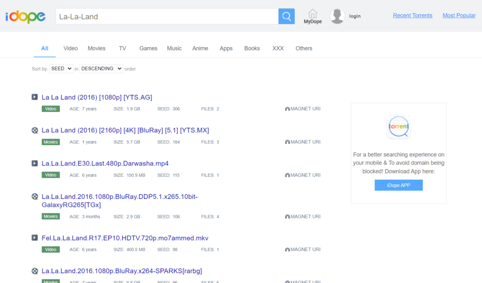Click the 'AGE: 3 months' value
The height and width of the screenshot is (283, 482).
pos(85,217)
